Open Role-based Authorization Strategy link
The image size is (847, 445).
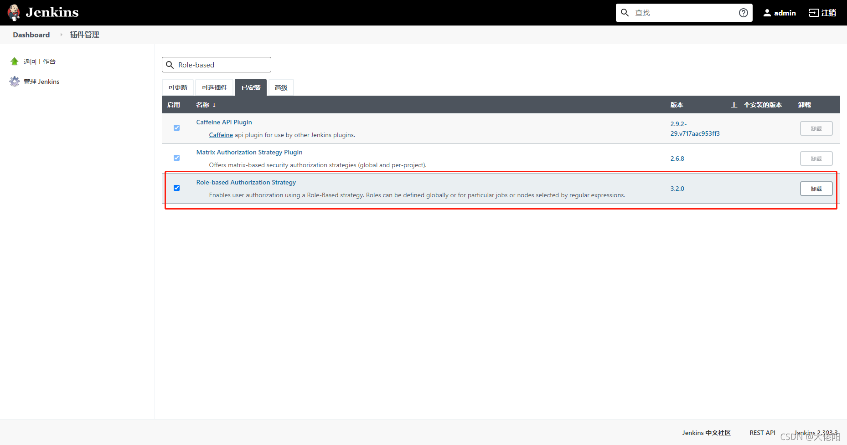[x=246, y=182]
